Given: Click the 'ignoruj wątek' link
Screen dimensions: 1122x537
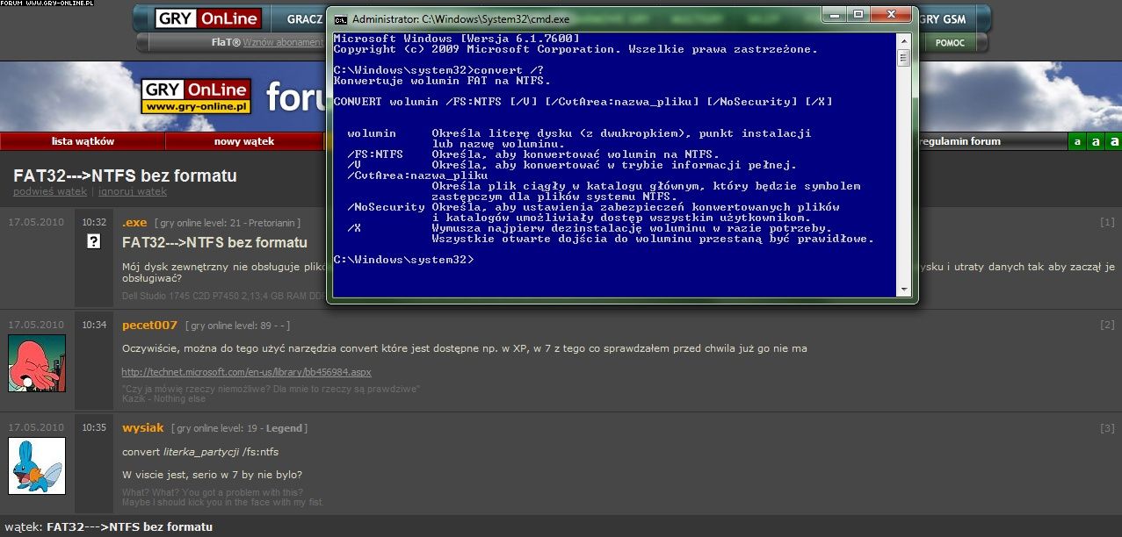Looking at the screenshot, I should pos(133,191).
